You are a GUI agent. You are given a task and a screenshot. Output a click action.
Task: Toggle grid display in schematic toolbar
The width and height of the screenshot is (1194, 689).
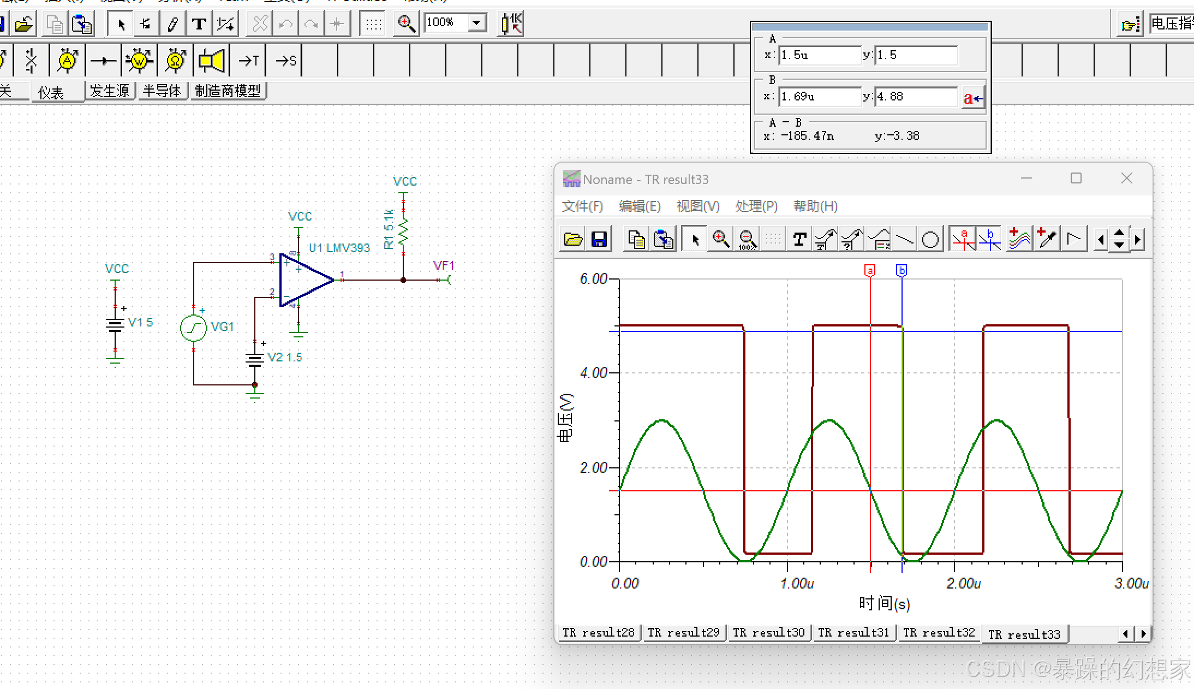pyautogui.click(x=374, y=24)
